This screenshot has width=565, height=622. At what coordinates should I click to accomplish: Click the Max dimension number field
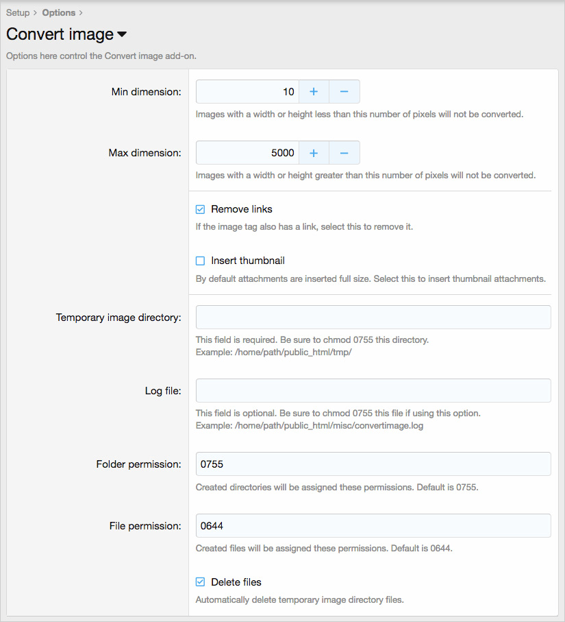(247, 153)
